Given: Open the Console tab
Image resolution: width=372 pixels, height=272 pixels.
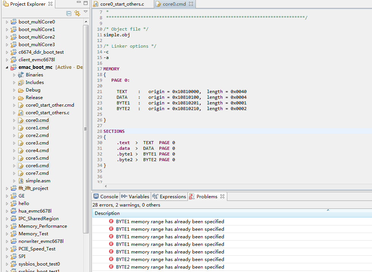Looking at the screenshot, I should coord(106,196).
